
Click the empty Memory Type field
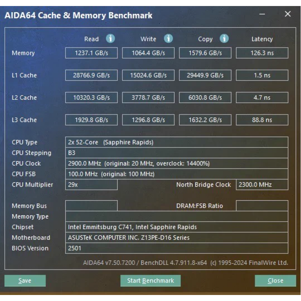tap(176, 216)
